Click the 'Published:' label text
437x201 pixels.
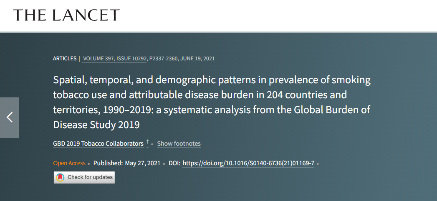point(108,163)
